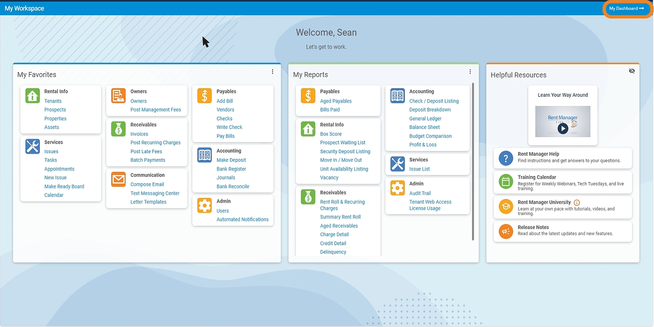Click the My Dashboard button
Screen dimensions: 654x327
(626, 8)
